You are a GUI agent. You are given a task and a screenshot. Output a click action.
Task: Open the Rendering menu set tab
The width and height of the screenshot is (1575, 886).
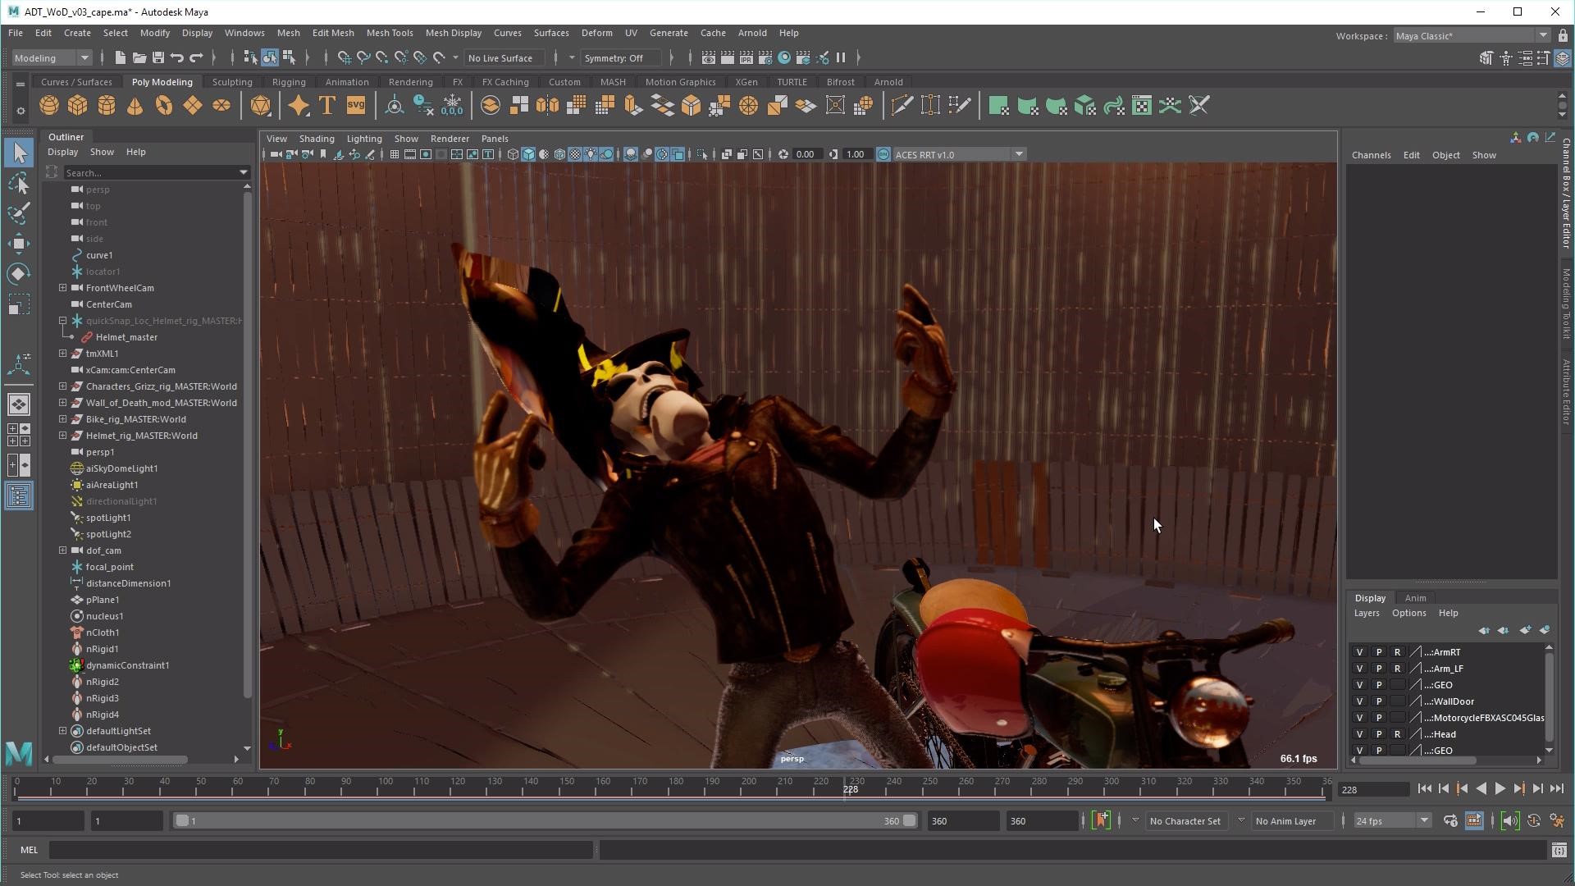[x=410, y=81]
